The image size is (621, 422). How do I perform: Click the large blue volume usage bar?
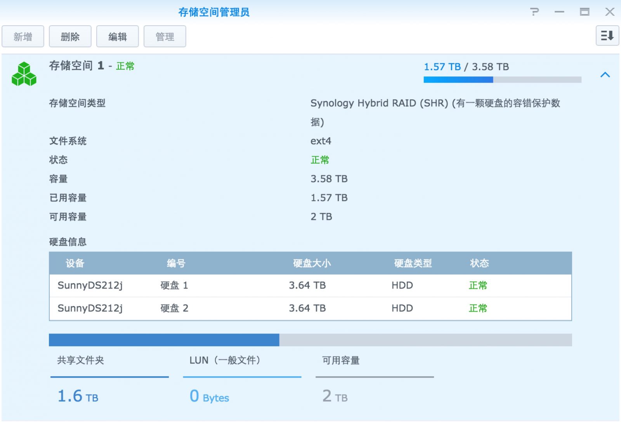pyautogui.click(x=310, y=340)
